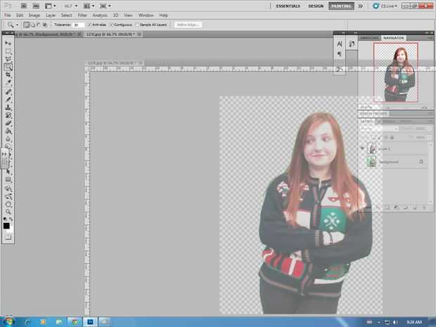436x327 pixels.
Task: Switch to Essentials workspace
Action: [x=288, y=6]
